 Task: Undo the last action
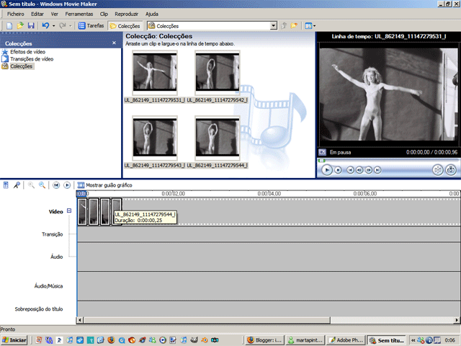(x=45, y=26)
